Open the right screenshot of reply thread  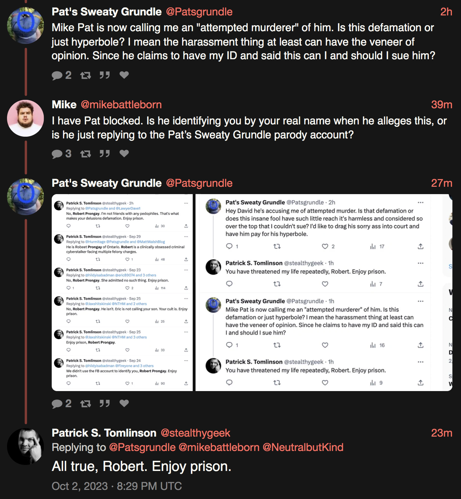click(324, 293)
